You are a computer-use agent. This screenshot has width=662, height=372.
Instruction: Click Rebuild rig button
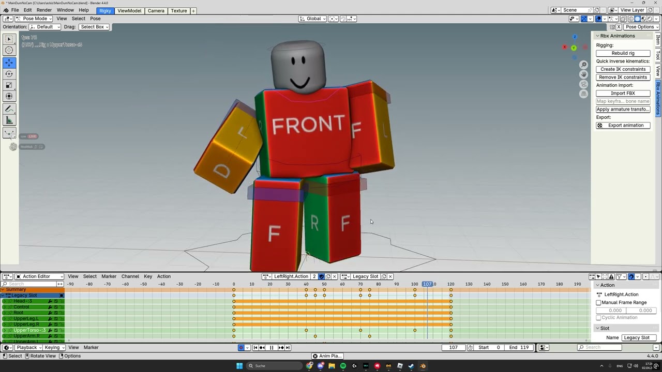pos(623,53)
